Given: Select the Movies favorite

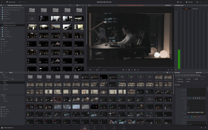Looking at the screenshot, I should [x=4, y=46].
